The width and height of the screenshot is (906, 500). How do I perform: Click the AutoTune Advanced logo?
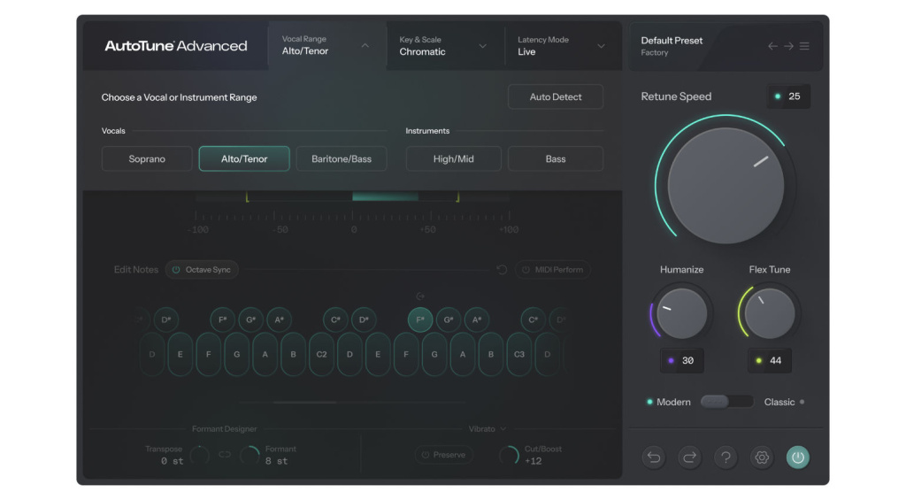pyautogui.click(x=176, y=46)
